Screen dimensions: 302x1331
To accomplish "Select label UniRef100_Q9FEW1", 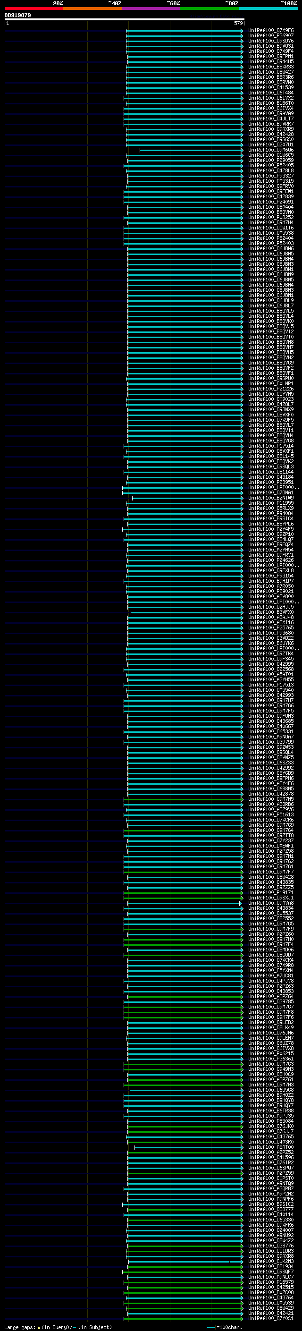I will [270, 191].
